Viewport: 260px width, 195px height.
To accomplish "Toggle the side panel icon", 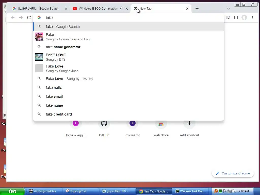I will pyautogui.click(x=236, y=18).
